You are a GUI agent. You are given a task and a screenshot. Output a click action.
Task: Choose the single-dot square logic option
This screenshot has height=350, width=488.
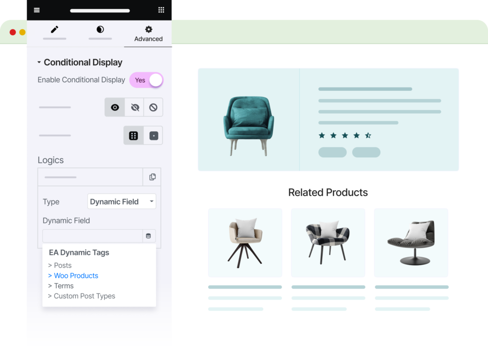pyautogui.click(x=153, y=136)
